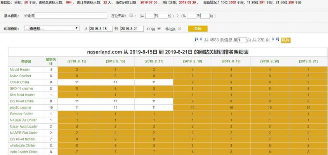Viewport: 328px width, 155px height.
Task: Go to the previous page arrow
Action: click(201, 39)
